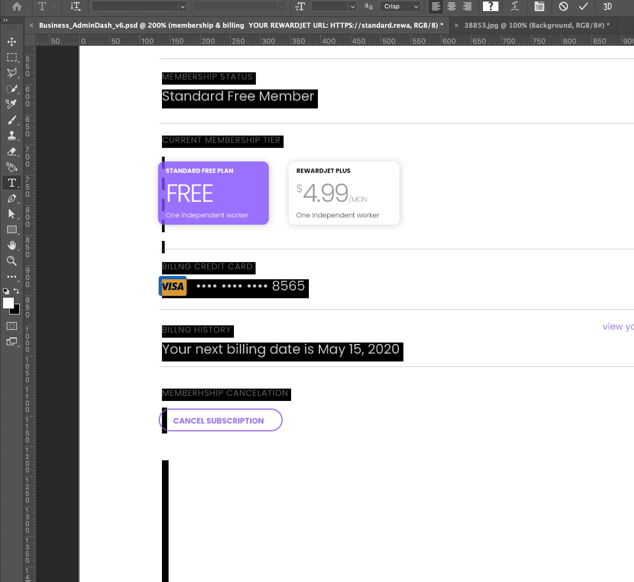Image resolution: width=634 pixels, height=582 pixels.
Task: Commit text edits with the checkmark
Action: [x=583, y=6]
